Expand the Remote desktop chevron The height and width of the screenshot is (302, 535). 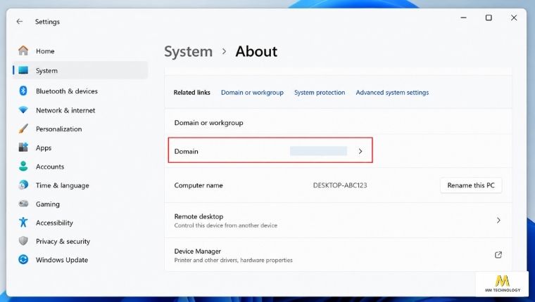point(498,221)
